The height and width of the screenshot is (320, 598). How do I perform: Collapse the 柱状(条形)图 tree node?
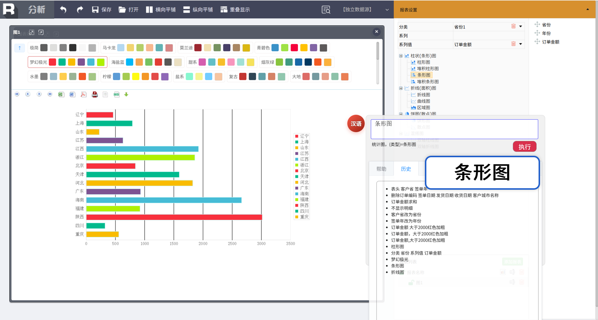(401, 56)
